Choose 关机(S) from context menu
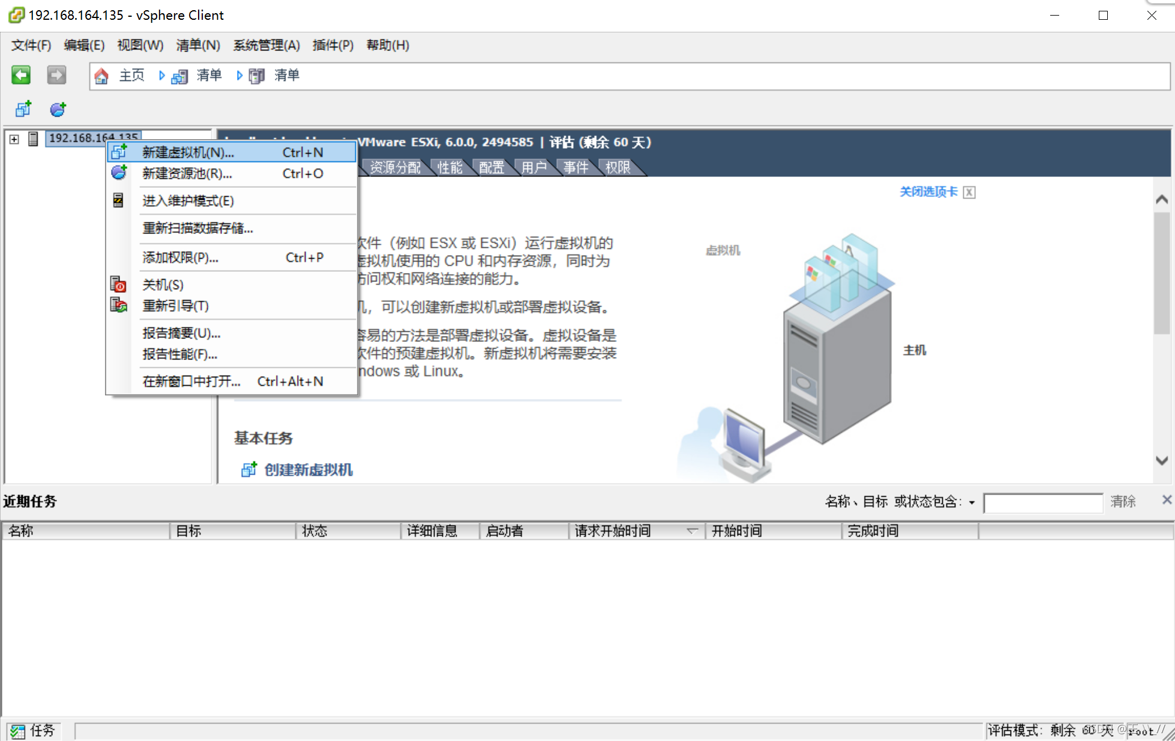This screenshot has height=741, width=1175. 232,285
